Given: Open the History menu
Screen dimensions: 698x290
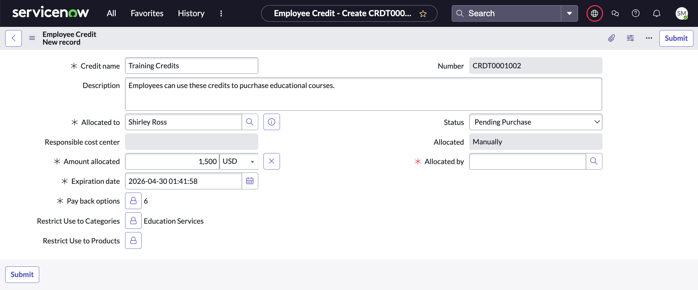Looking at the screenshot, I should point(191,13).
